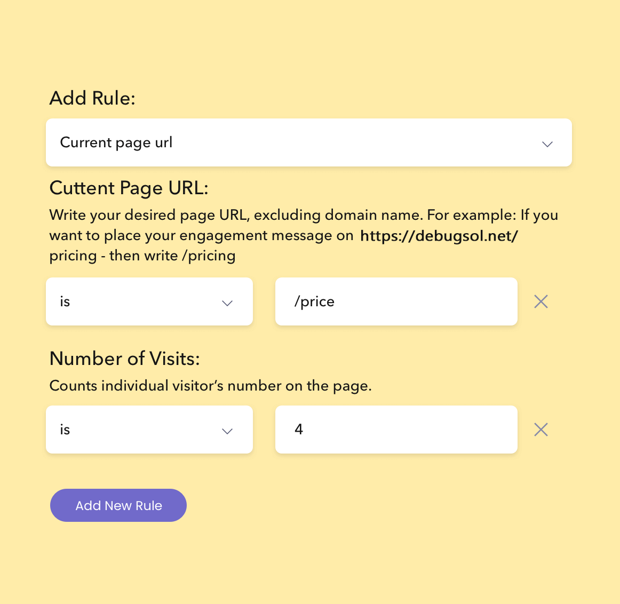Focus the /price URL input field
Screen dimensions: 620x604
396,301
